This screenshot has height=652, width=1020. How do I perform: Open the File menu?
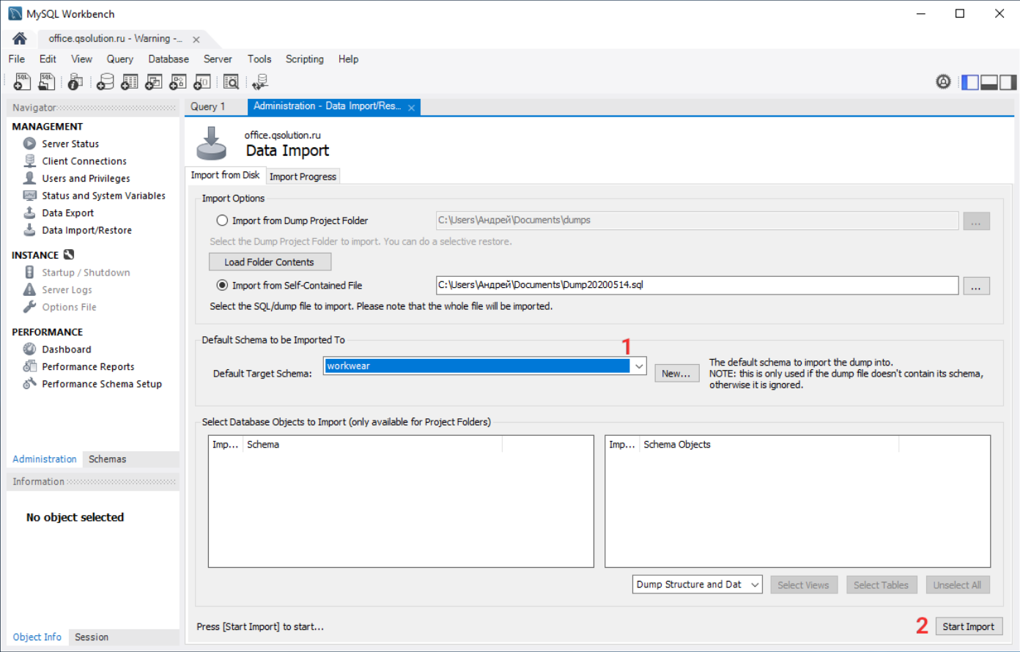pos(17,59)
